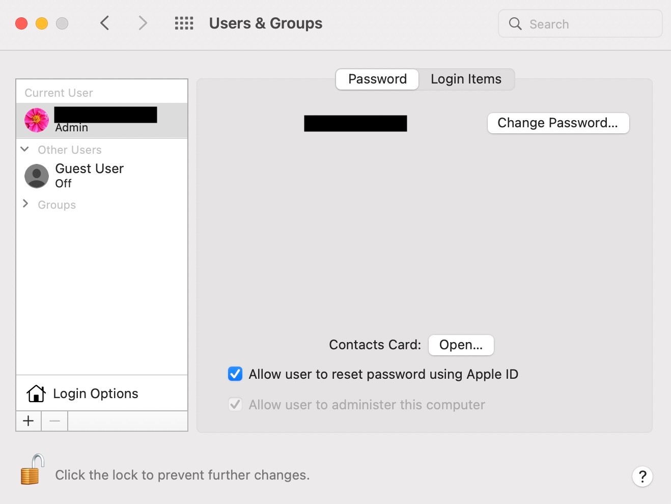The height and width of the screenshot is (504, 671).
Task: Go back with the left arrow
Action: click(105, 23)
